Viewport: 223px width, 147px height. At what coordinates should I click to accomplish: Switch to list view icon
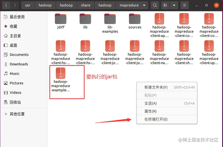point(165,5)
